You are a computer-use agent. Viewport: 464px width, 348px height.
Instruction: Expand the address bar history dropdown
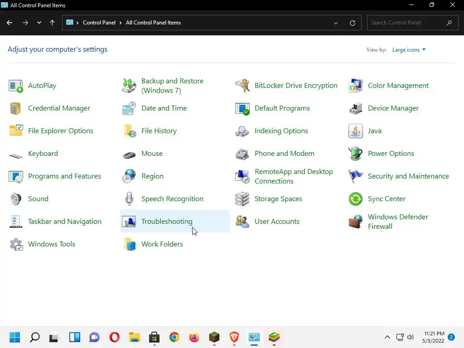click(x=336, y=23)
